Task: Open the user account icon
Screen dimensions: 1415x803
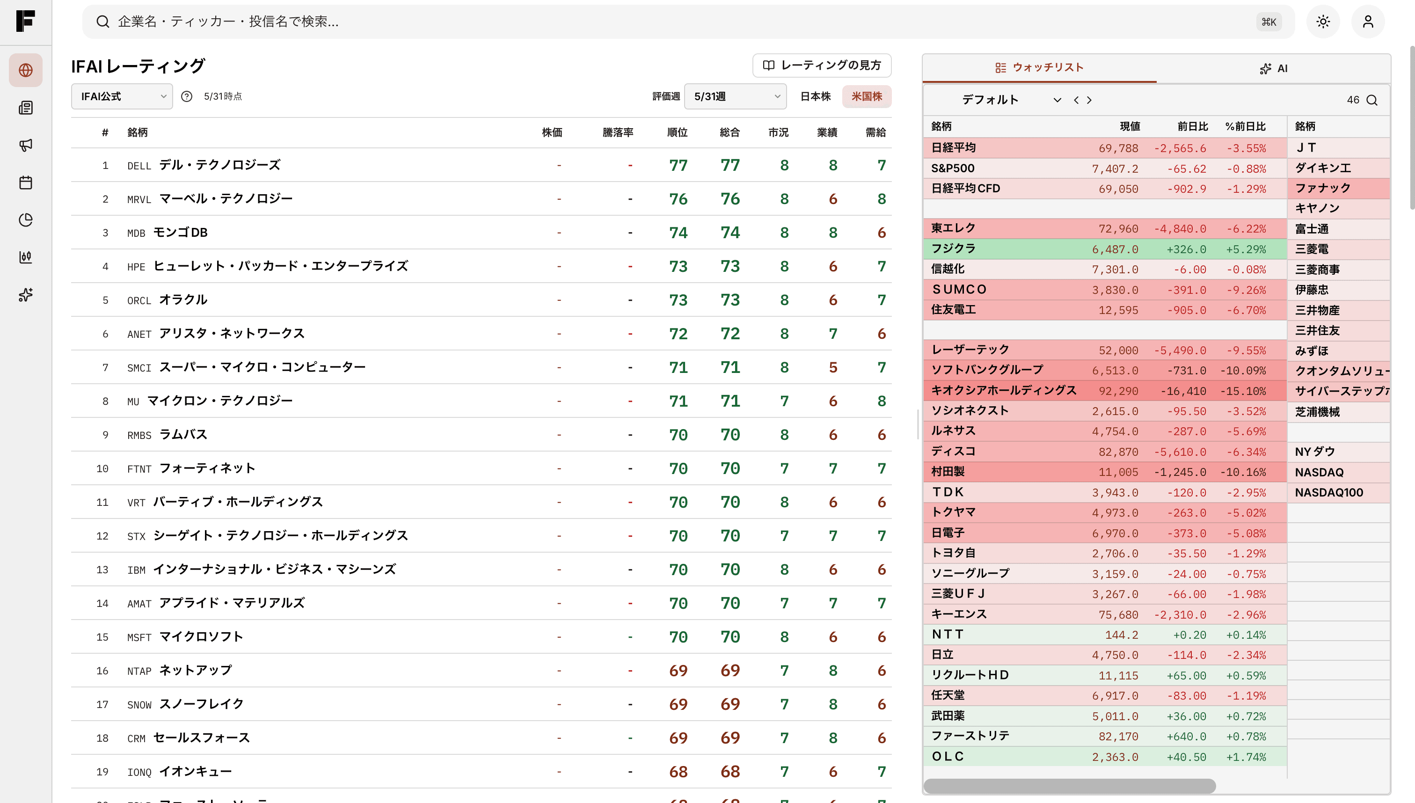Action: click(1368, 22)
